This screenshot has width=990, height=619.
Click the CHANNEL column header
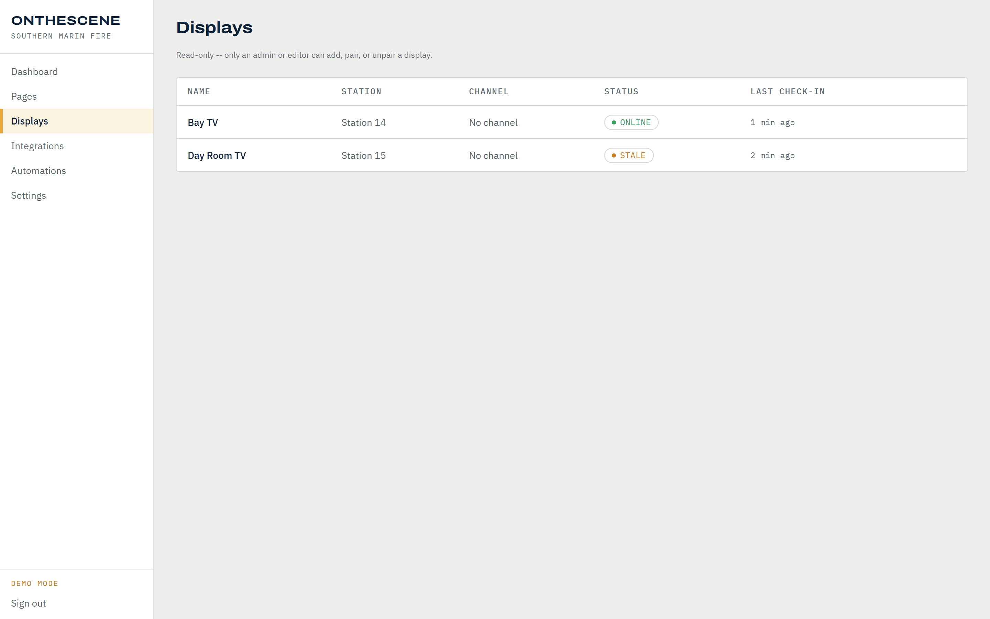[x=488, y=92]
